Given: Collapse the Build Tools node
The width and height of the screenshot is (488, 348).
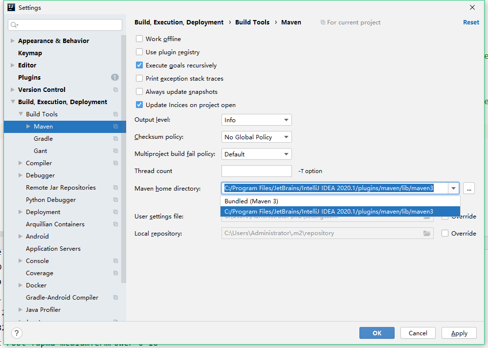Looking at the screenshot, I should [21, 114].
